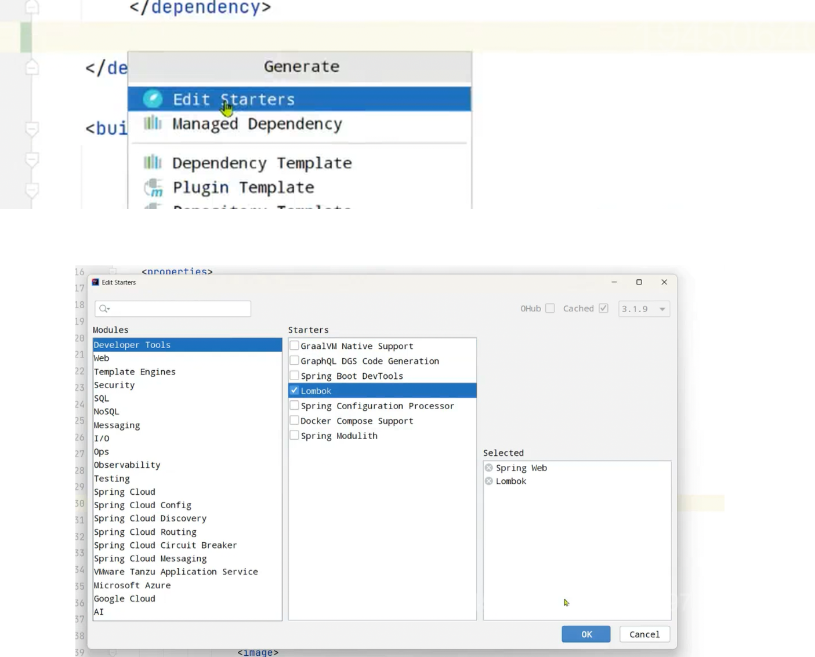The image size is (815, 657).
Task: Click the Edit Starters dialog app icon
Action: (96, 282)
